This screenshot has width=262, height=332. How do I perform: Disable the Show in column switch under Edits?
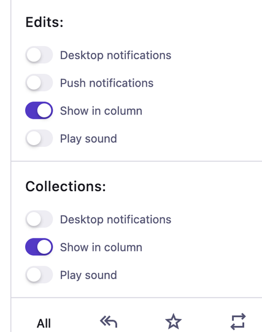click(x=39, y=111)
